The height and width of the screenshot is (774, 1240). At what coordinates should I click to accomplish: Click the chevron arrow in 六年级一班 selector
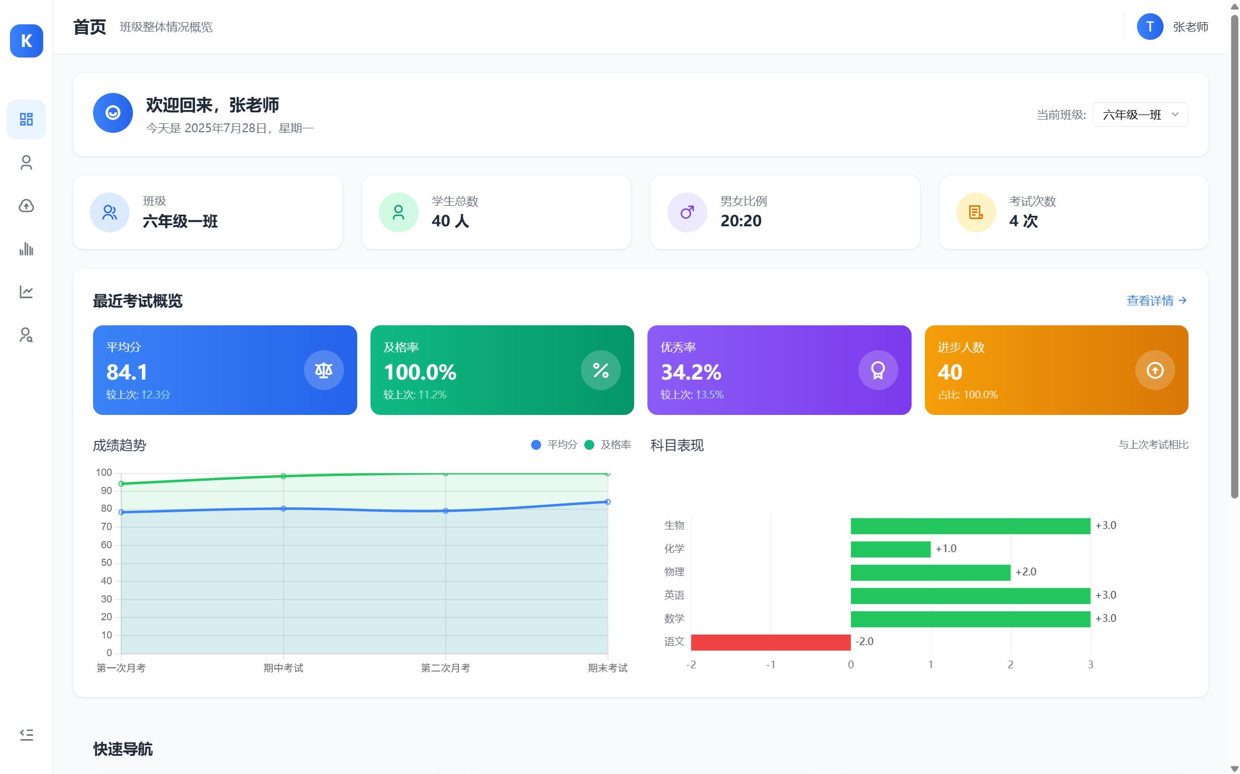pyautogui.click(x=1175, y=115)
